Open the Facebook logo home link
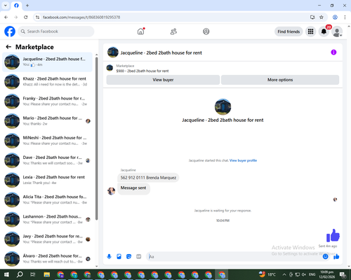351x280 pixels. tap(10, 31)
